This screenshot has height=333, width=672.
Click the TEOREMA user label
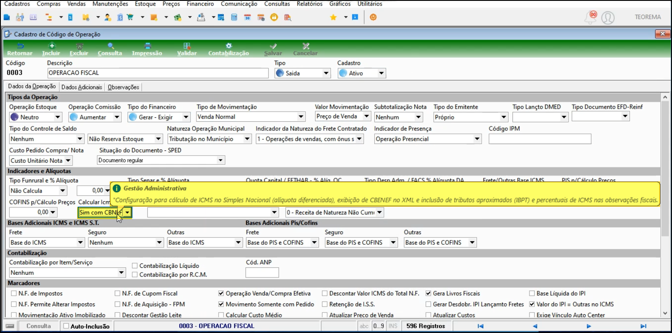(648, 17)
